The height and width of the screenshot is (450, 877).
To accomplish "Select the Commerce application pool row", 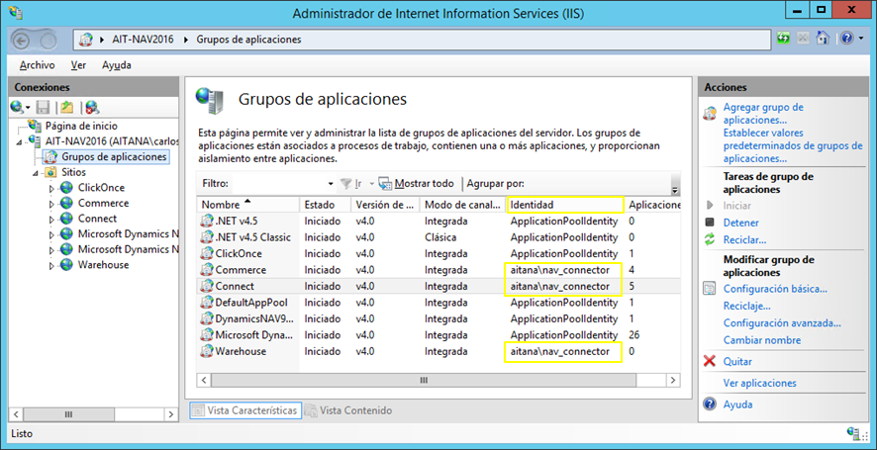I will [x=438, y=270].
